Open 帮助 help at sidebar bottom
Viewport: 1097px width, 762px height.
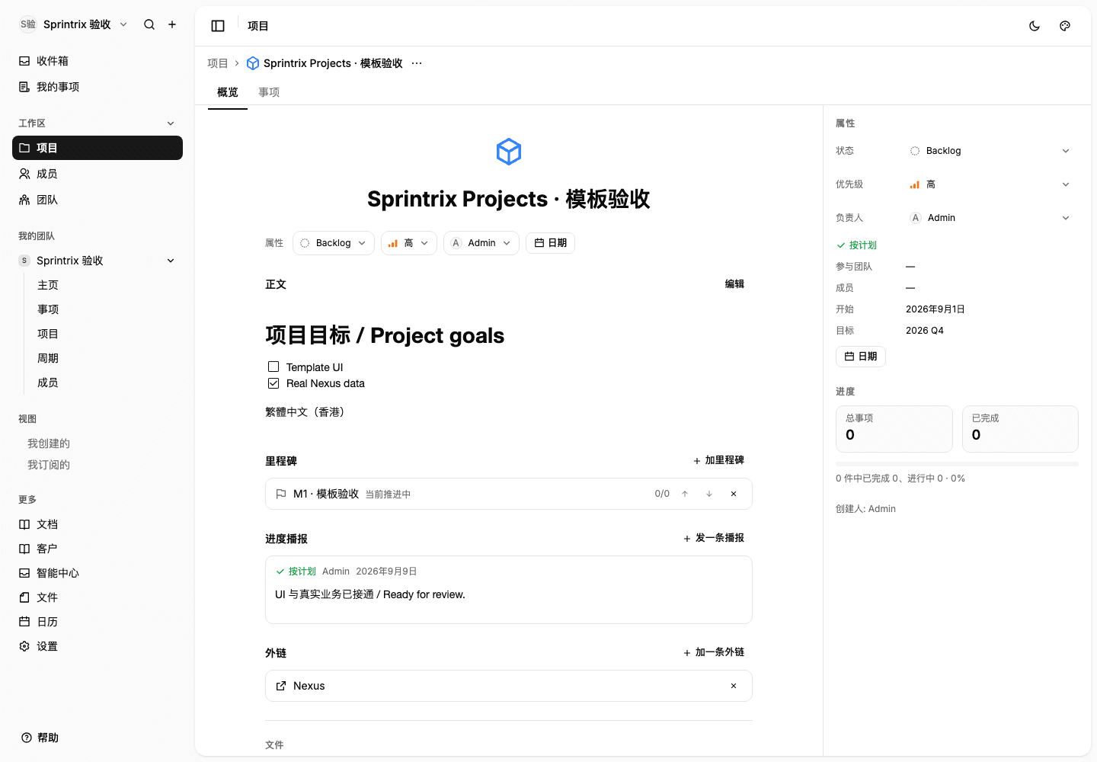(40, 738)
